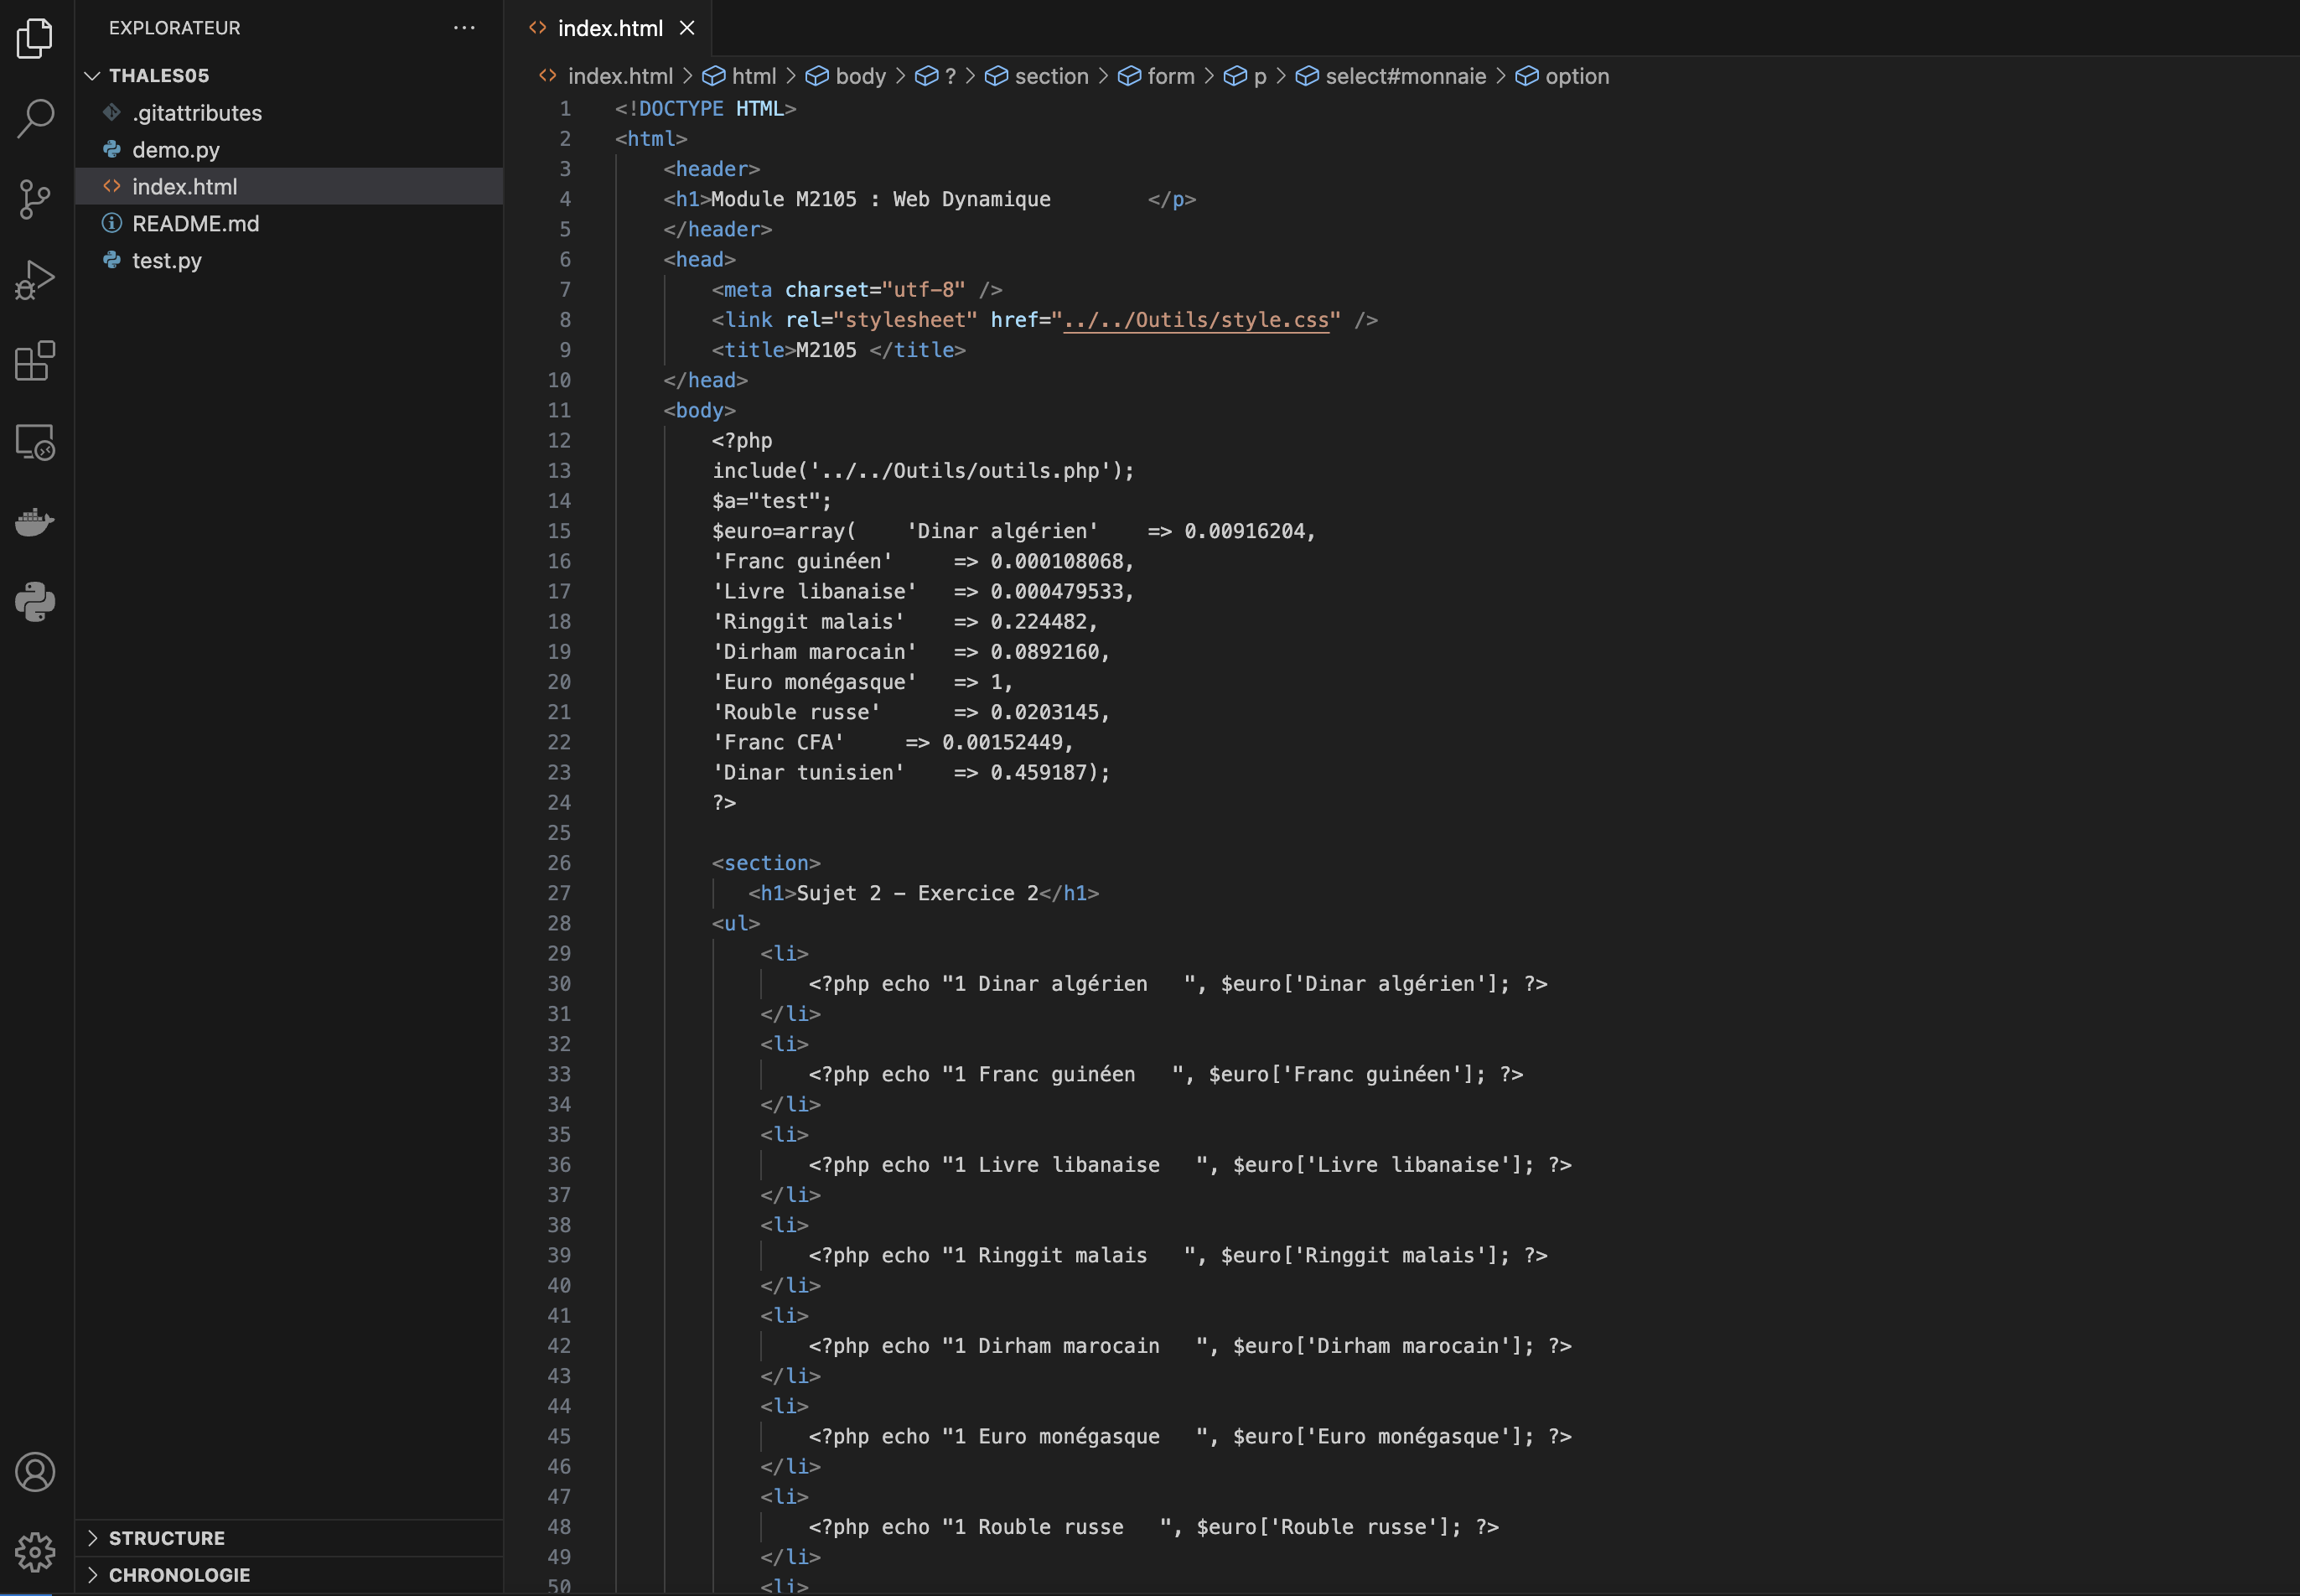This screenshot has height=1596, width=2300.
Task: Open the Run and Debug view
Action: (x=35, y=279)
